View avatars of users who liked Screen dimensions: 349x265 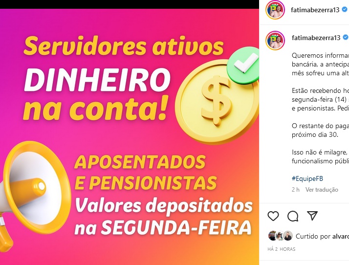pyautogui.click(x=281, y=236)
